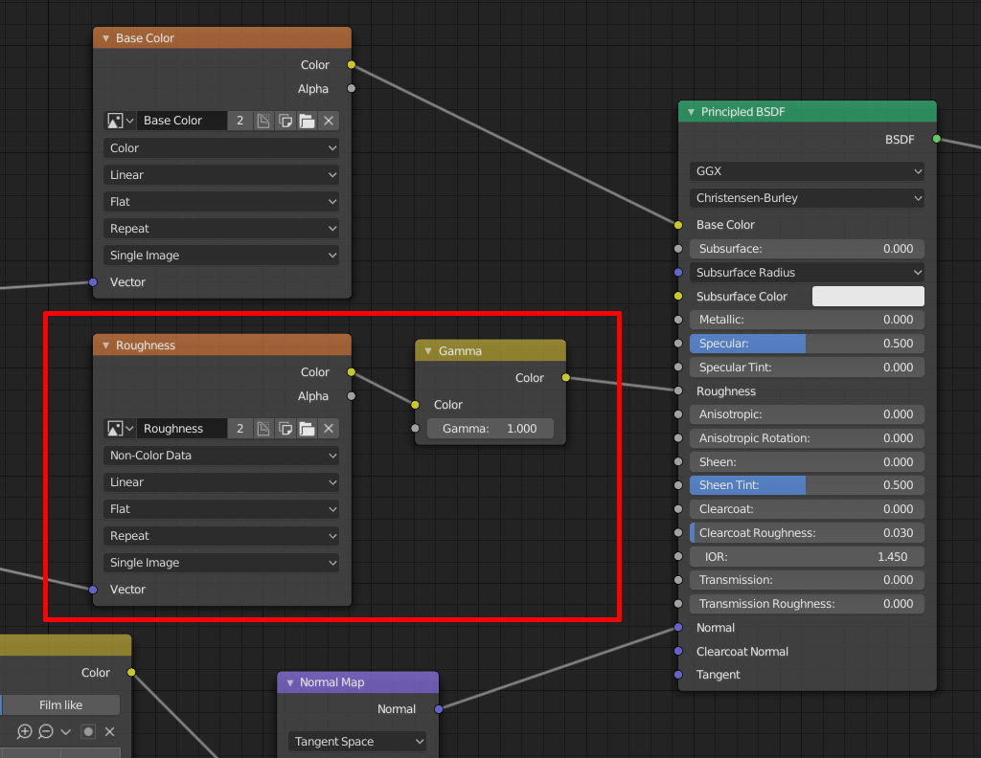Click fake user icon in Base Color node
Viewport: 981px width, 758px height.
coord(263,121)
